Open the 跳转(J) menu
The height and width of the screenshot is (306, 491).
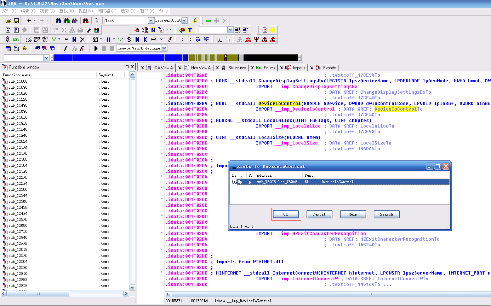47,11
